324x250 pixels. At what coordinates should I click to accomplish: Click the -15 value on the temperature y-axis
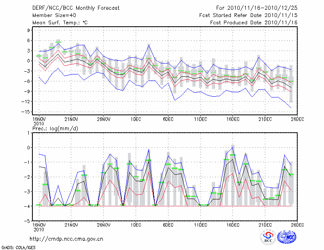point(28,112)
